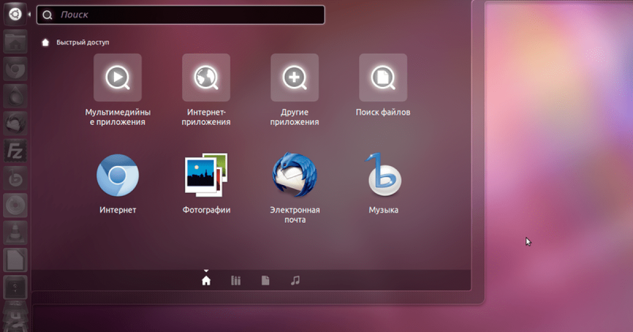Image resolution: width=633 pixels, height=332 pixels.
Task: Switch to the Applications lens tab
Action: pos(236,280)
